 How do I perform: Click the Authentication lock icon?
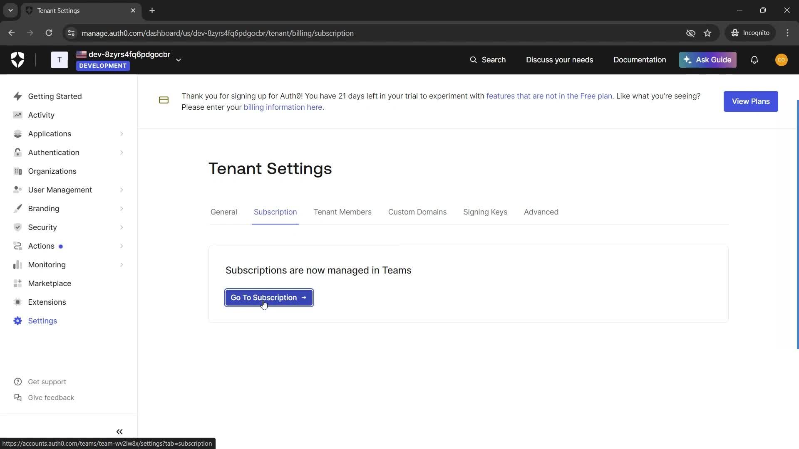point(17,152)
